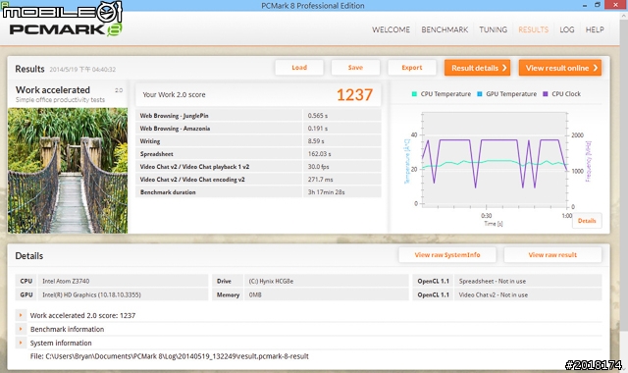
Task: Click Video Chat v2 - Not in use entry
Action: click(493, 294)
